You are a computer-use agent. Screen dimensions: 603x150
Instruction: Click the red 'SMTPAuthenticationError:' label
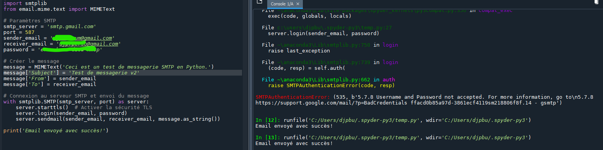(x=293, y=97)
